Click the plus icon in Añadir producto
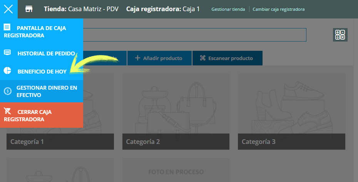The height and width of the screenshot is (182, 358). point(137,58)
